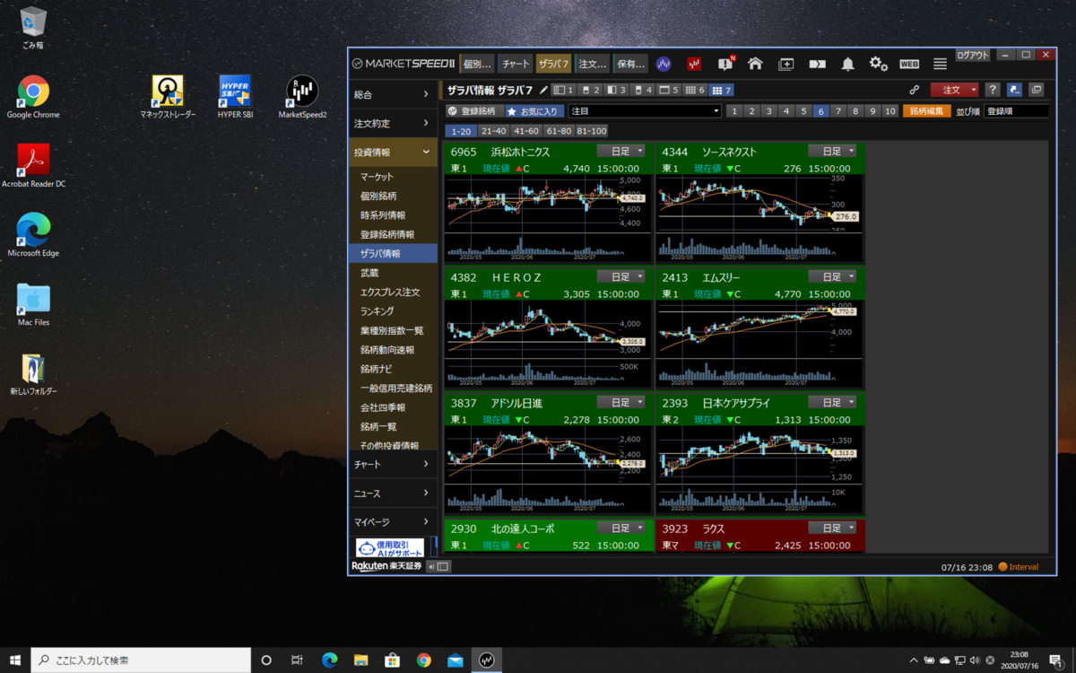Go to the Home icon in MarketSpeed

click(x=755, y=64)
